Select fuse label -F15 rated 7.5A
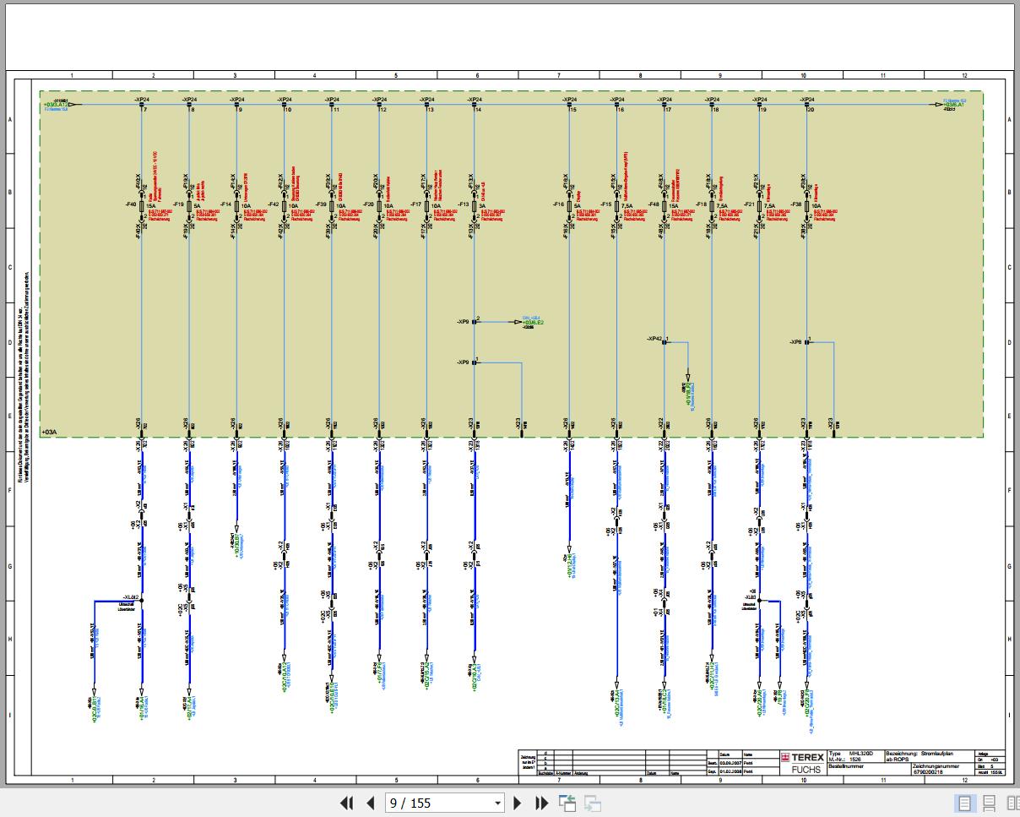 click(606, 204)
